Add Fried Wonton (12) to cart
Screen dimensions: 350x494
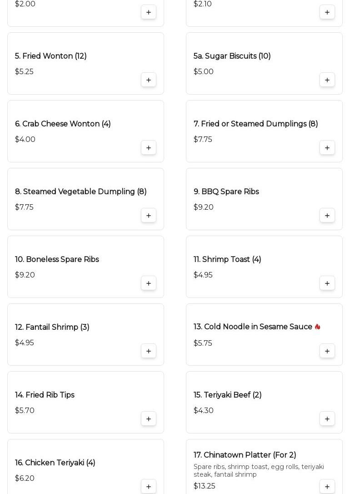click(149, 80)
